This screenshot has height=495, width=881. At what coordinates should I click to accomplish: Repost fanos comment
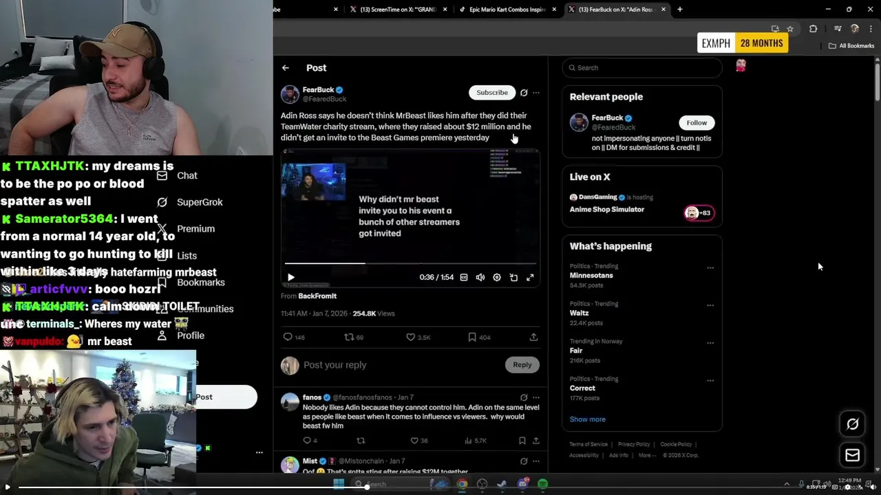coord(360,441)
